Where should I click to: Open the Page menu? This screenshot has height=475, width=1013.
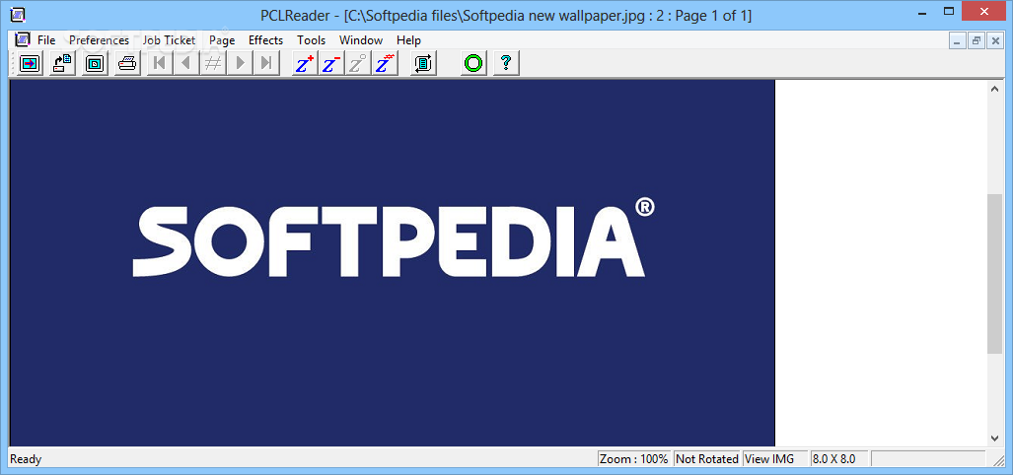point(222,40)
